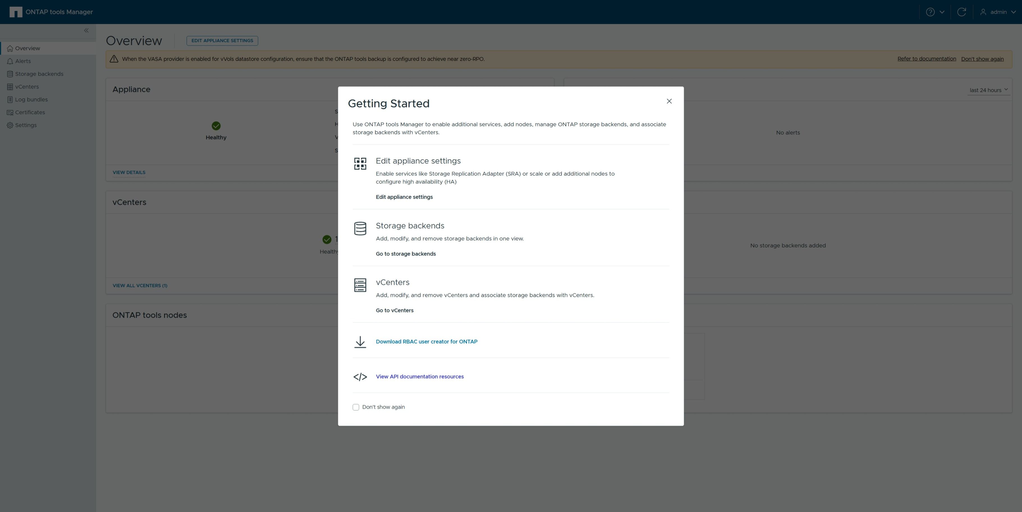This screenshot has height=512, width=1022.
Task: Expand the admin user dropdown
Action: 997,12
